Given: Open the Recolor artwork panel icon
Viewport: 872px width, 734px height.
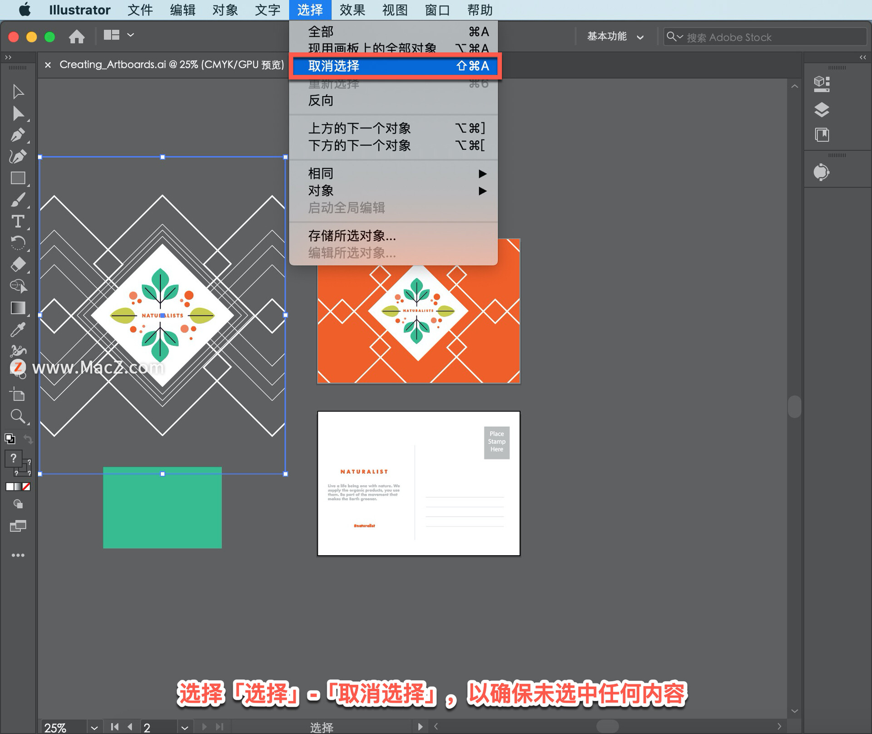Looking at the screenshot, I should click(821, 172).
